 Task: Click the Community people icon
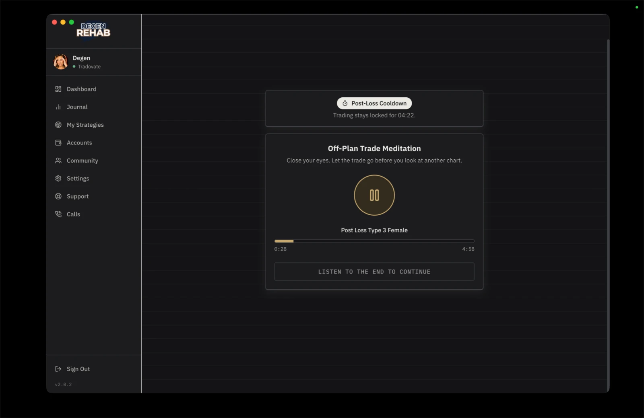coord(58,161)
